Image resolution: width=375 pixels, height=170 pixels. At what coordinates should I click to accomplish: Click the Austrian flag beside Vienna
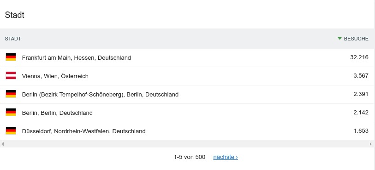click(11, 75)
